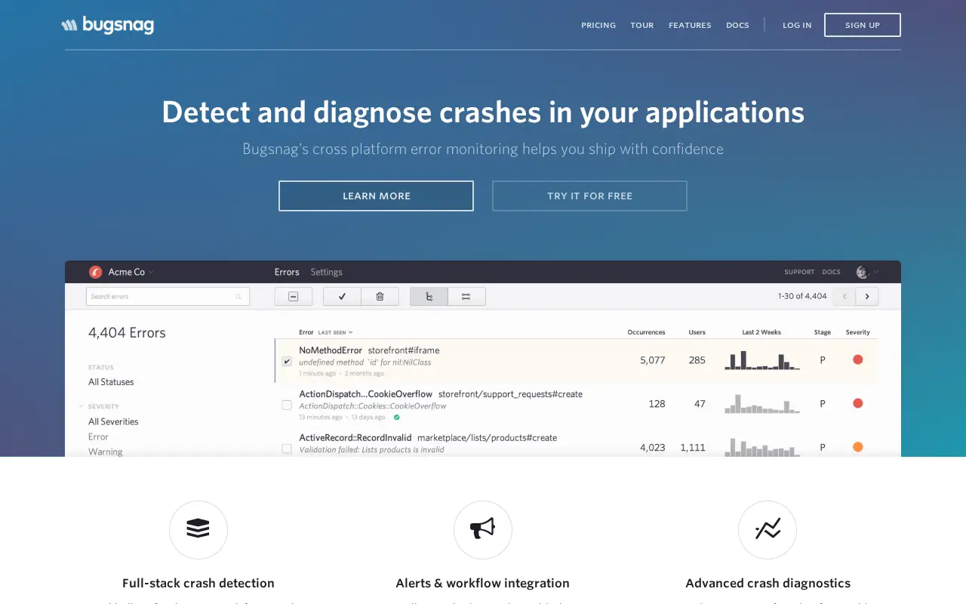Open Docs in top navigation
Viewport: 966px width, 604px height.
point(737,25)
